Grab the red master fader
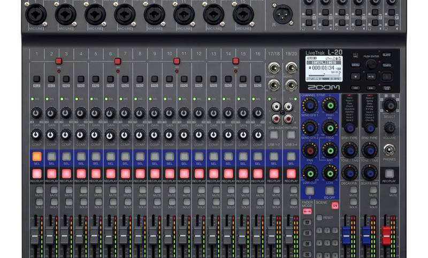 coord(386,236)
